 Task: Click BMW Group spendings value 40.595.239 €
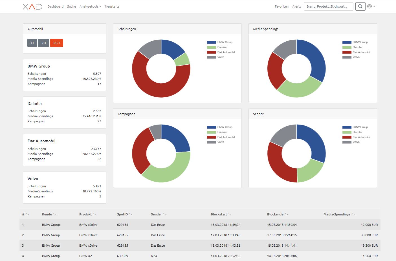[x=92, y=79]
